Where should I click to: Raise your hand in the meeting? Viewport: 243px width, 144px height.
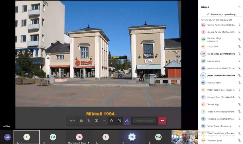112,121
